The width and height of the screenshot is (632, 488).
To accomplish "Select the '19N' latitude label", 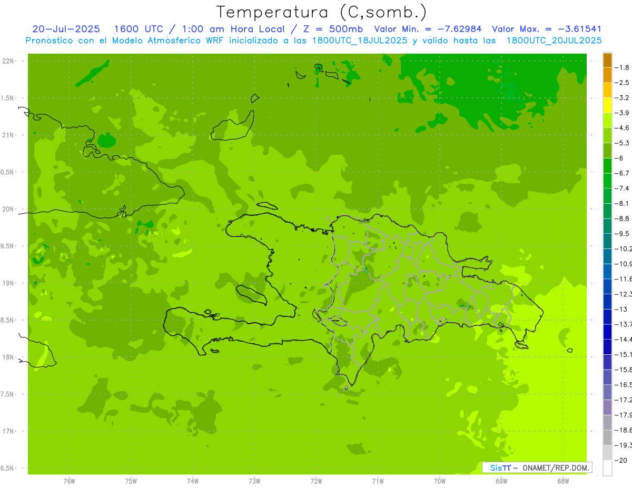I will [8, 283].
